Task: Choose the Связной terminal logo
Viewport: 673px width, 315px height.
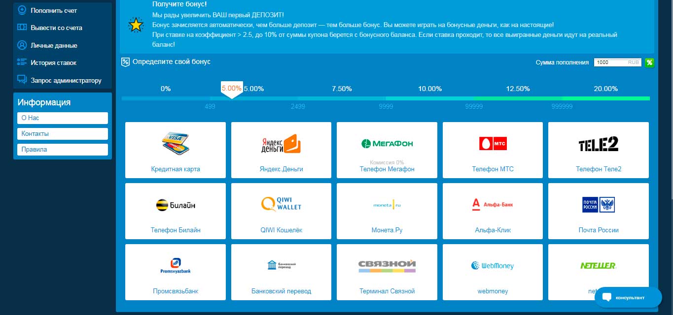Action: click(387, 266)
